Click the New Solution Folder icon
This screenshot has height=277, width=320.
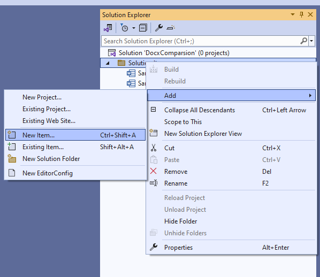click(12, 158)
